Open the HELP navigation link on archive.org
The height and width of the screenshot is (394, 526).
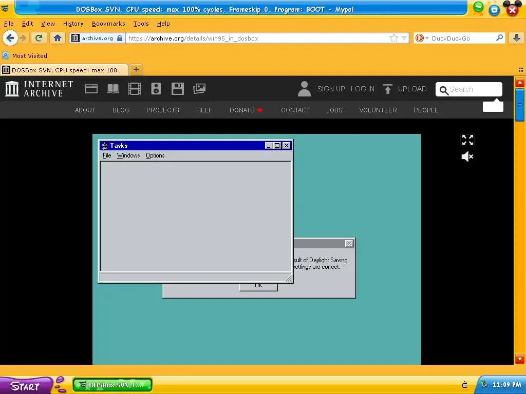coord(204,110)
